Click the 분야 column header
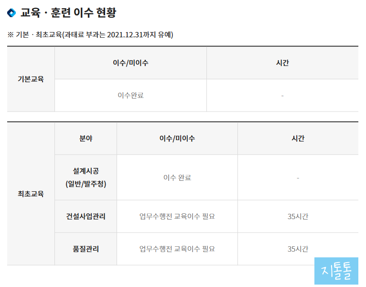Screen dimensions: 366x287 86,138
